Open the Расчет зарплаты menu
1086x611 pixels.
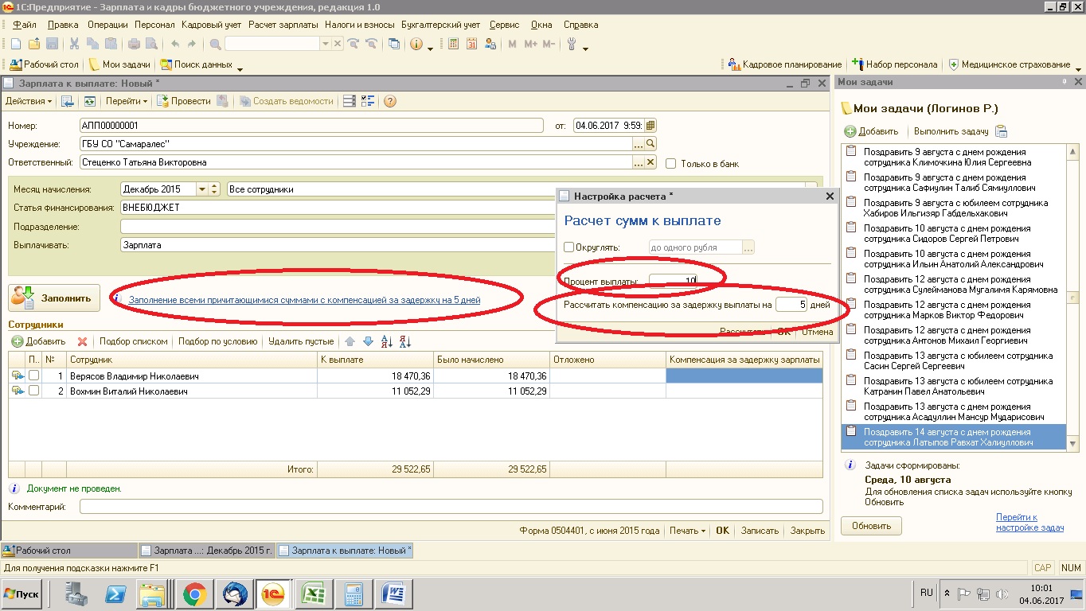[283, 25]
